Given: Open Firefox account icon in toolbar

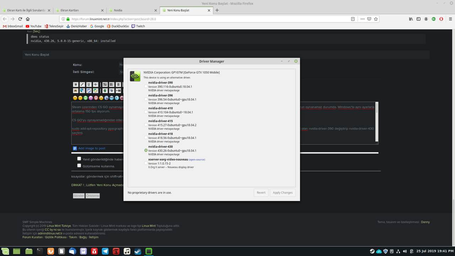Looking at the screenshot, I should 426,19.
